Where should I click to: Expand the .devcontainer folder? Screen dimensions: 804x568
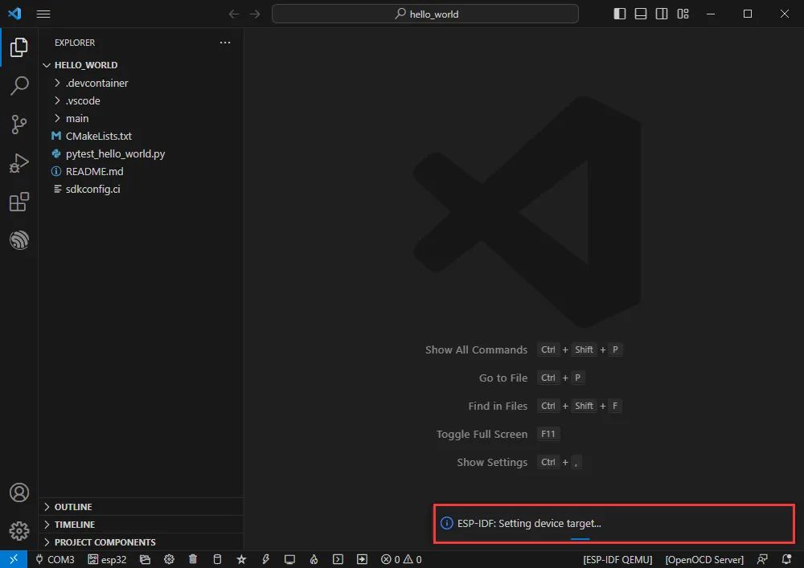click(x=96, y=83)
